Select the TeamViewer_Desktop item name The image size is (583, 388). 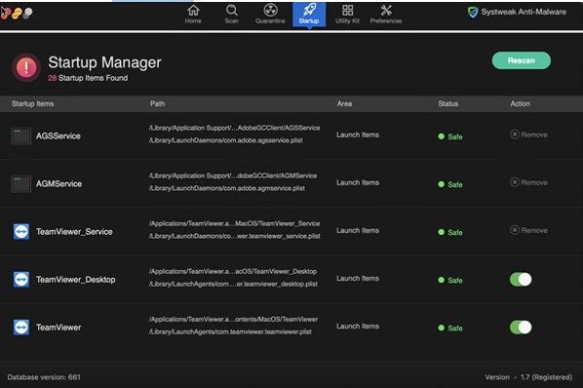click(75, 280)
